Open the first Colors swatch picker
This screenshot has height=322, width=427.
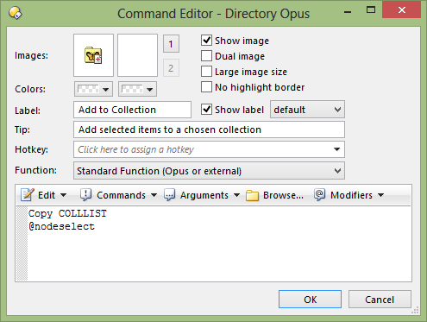pyautogui.click(x=93, y=89)
